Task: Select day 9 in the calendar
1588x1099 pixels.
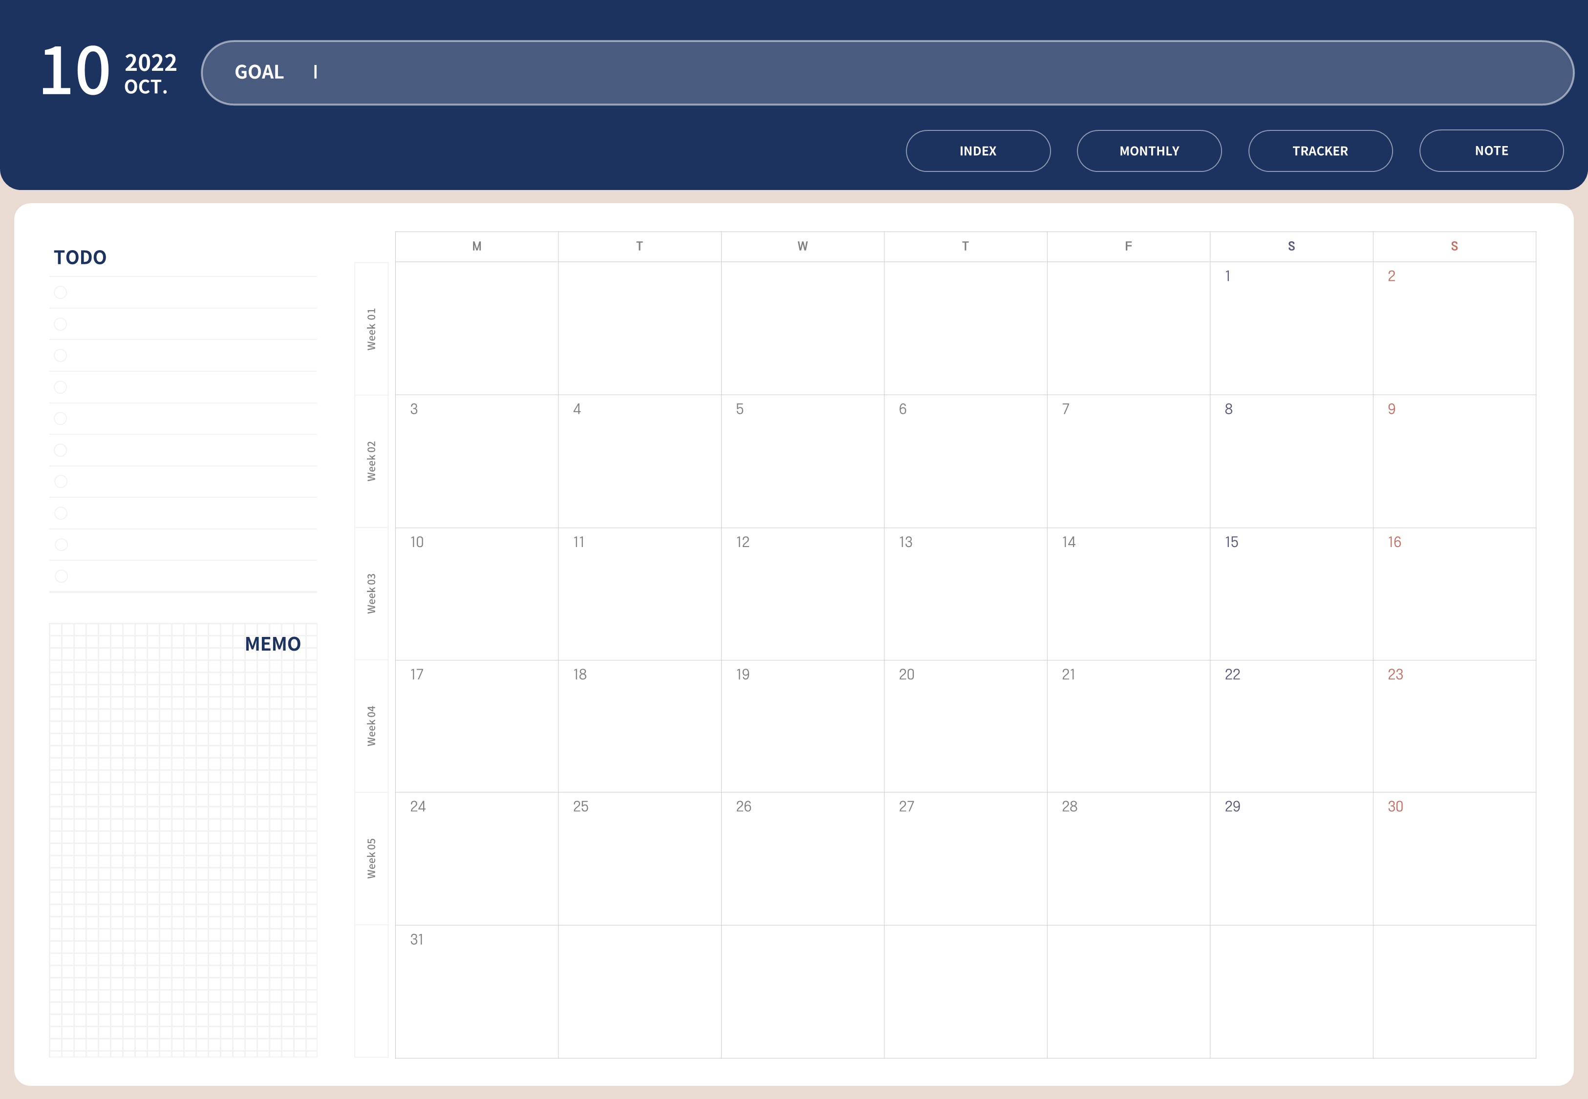Action: [x=1455, y=462]
